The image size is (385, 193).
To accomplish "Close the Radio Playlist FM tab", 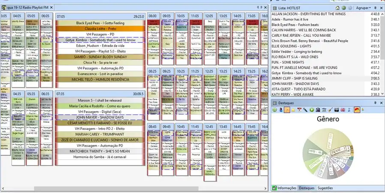I will (52, 8).
